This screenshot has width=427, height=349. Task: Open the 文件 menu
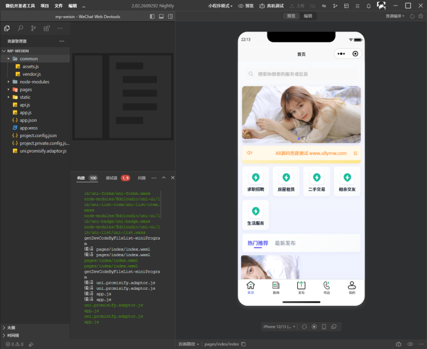point(59,6)
